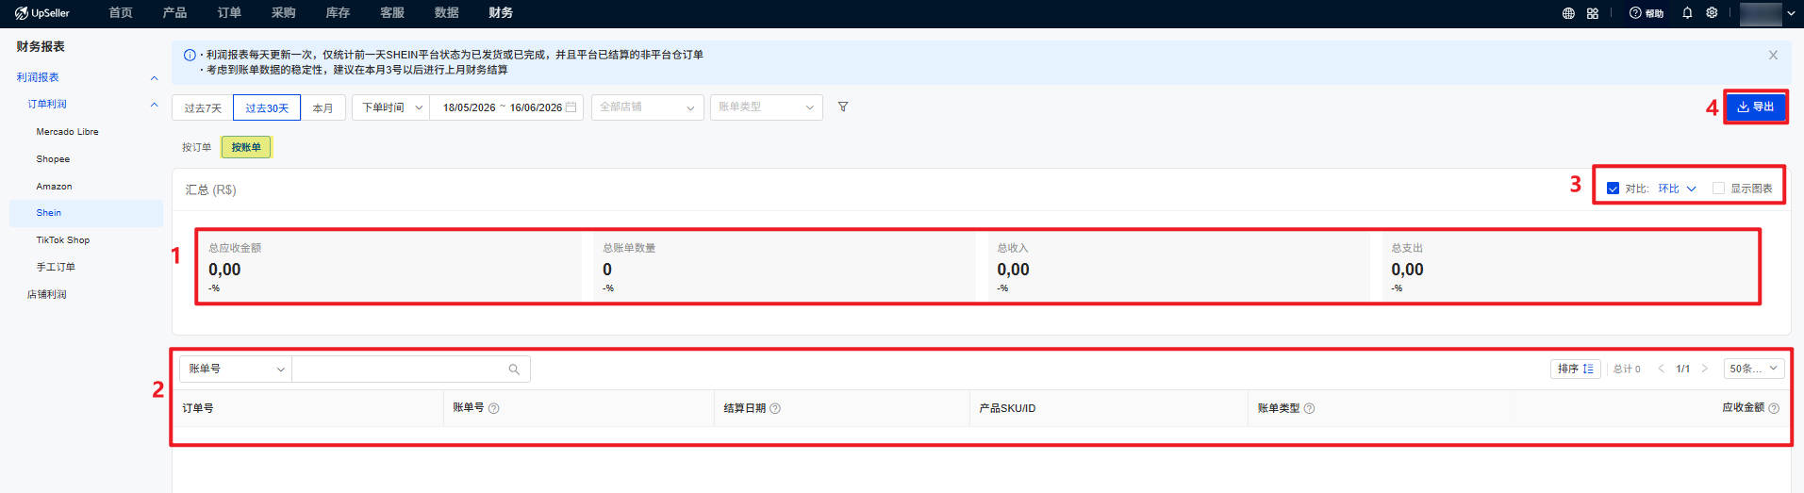Open the 首页 menu

tap(121, 13)
